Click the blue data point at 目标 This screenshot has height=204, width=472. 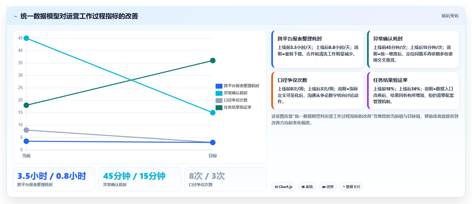pos(213,142)
